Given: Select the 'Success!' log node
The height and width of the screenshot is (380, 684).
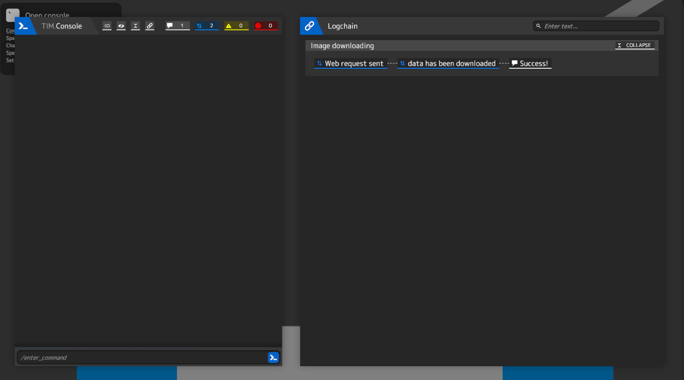Looking at the screenshot, I should (530, 64).
